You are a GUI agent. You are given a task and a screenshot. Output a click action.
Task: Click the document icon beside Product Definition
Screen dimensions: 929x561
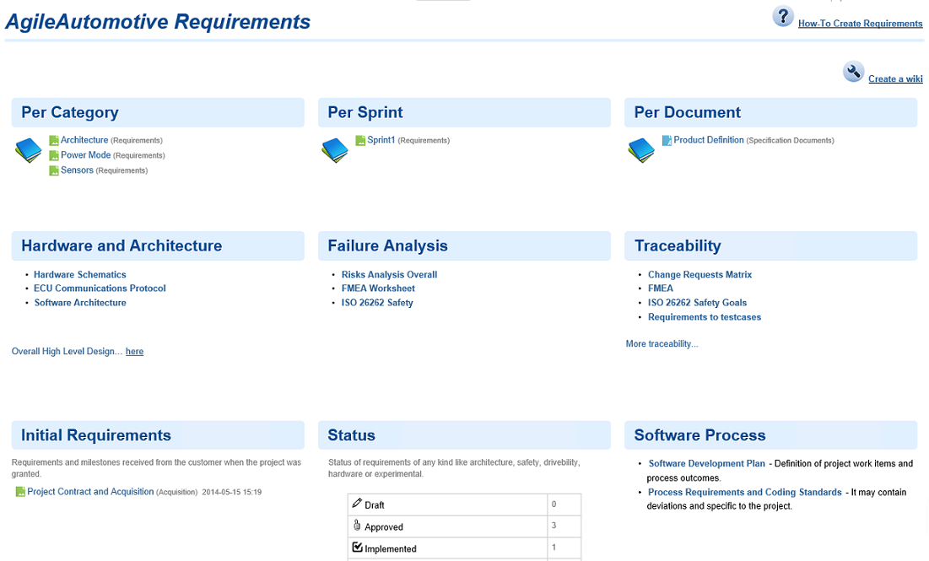[667, 139]
